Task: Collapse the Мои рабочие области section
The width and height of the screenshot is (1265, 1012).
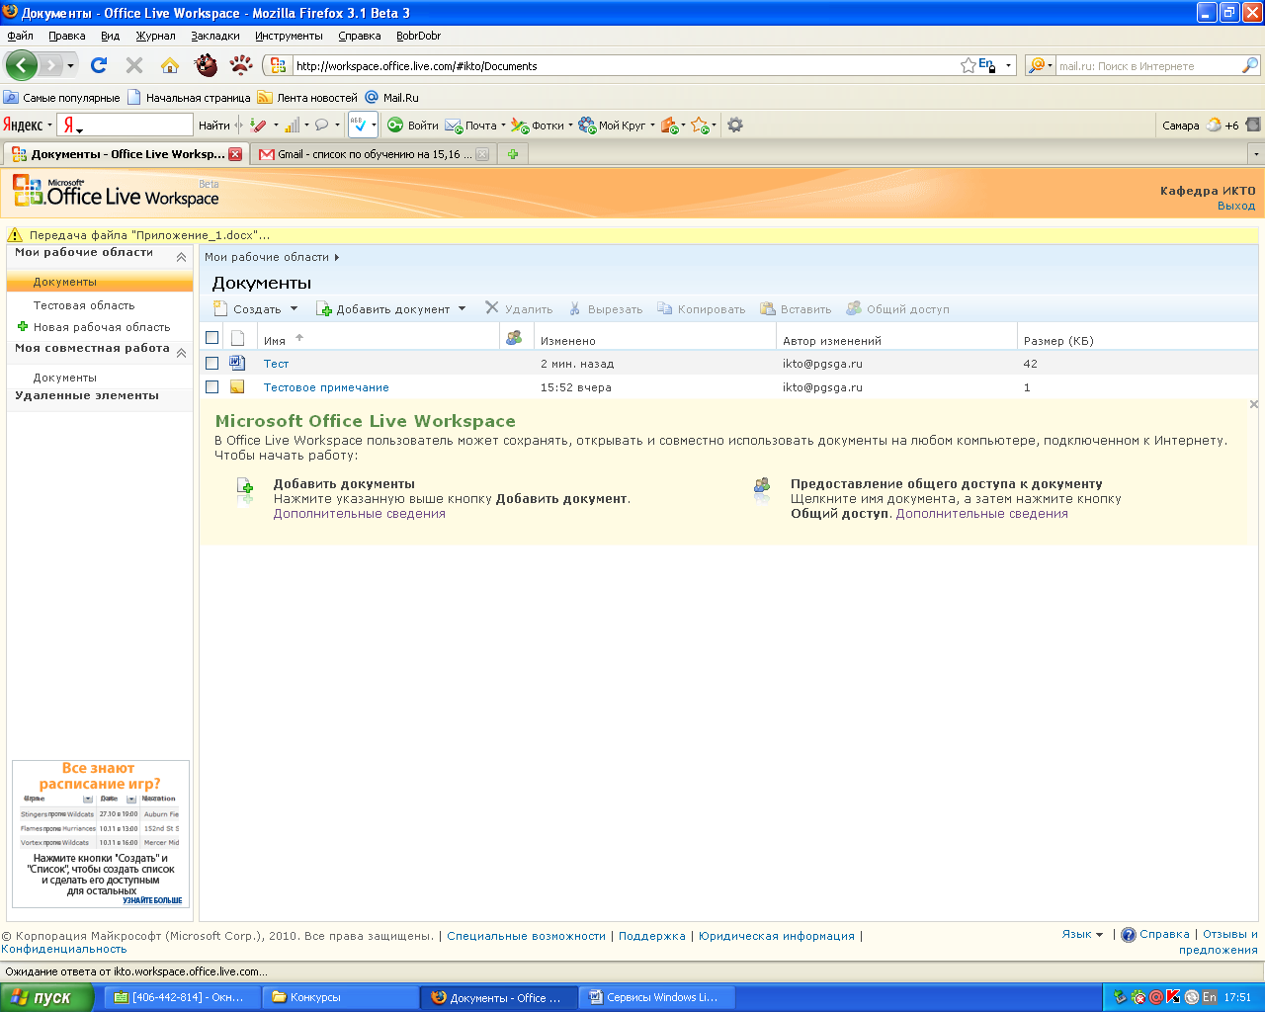Action: (x=181, y=256)
